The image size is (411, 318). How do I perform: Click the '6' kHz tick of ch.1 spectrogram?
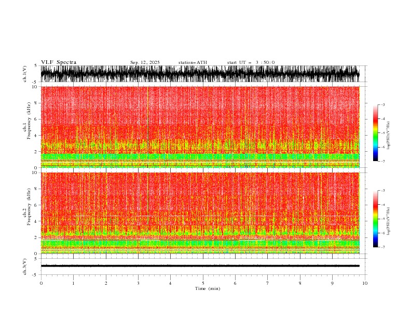(x=37, y=119)
